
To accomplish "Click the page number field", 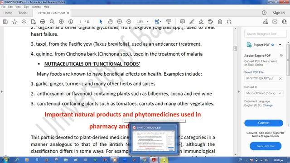I will pos(81,22).
